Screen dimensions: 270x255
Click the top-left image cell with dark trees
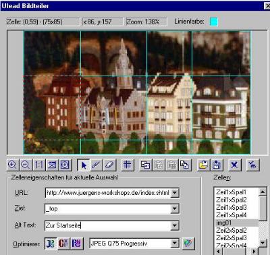tap(52, 53)
